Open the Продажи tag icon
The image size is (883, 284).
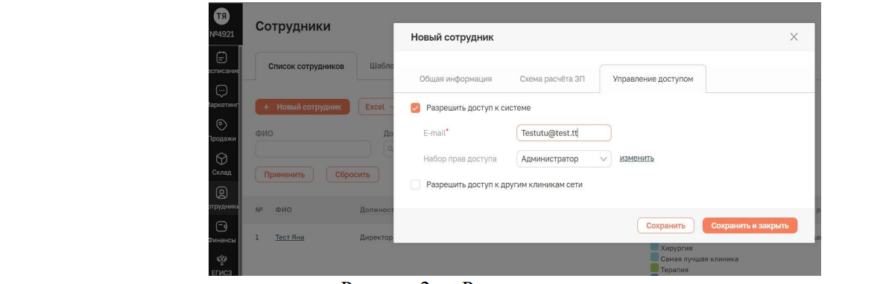point(222,125)
